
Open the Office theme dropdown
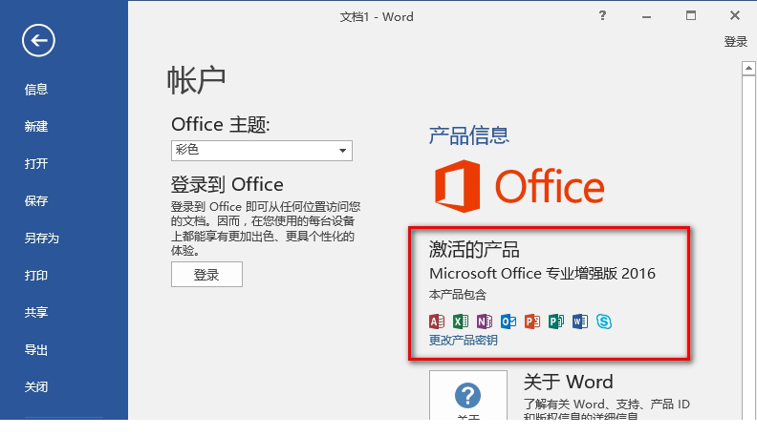click(x=262, y=151)
